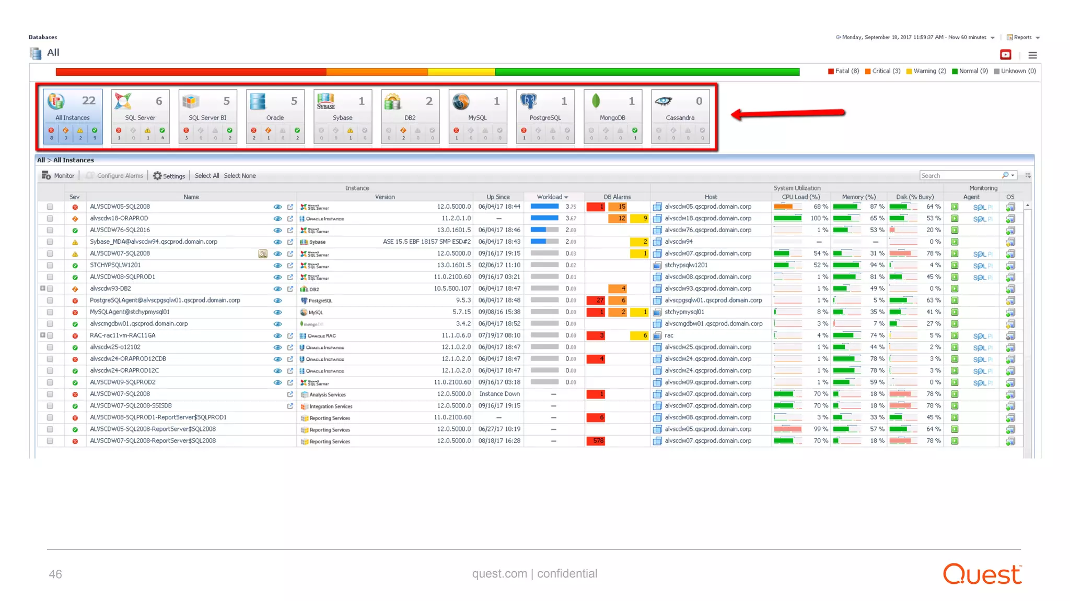Image resolution: width=1070 pixels, height=601 pixels.
Task: Expand the alvscdw93-DB2 row
Action: (43, 288)
